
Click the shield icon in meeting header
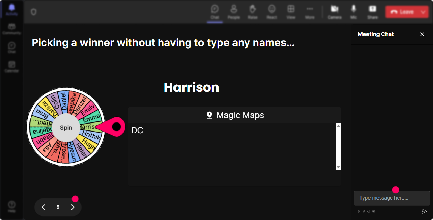coord(33,12)
